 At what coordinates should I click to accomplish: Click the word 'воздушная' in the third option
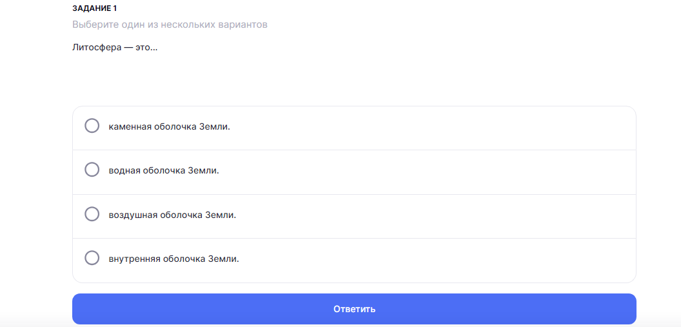click(x=133, y=215)
